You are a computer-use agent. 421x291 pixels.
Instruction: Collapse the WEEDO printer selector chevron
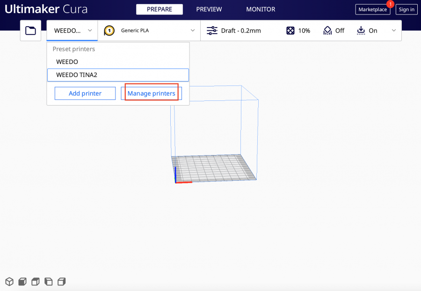[x=90, y=30]
